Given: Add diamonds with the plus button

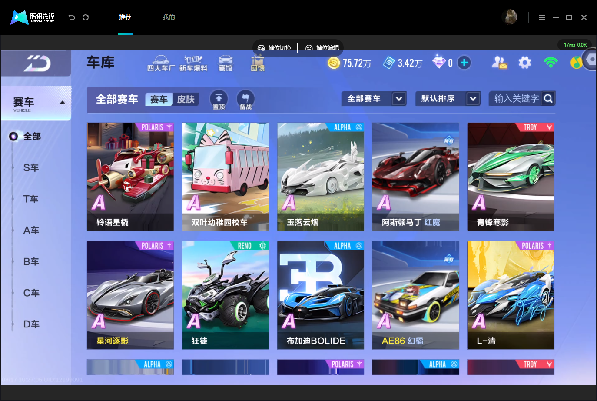Looking at the screenshot, I should 464,63.
